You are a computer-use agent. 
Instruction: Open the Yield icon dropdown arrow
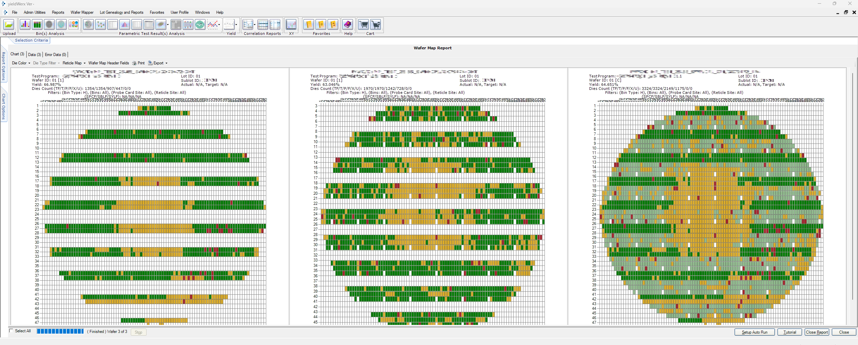[236, 24]
